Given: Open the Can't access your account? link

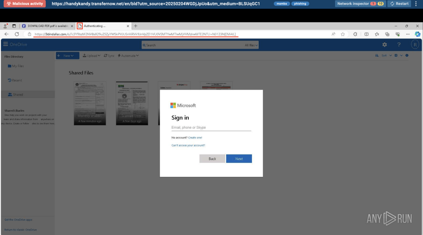Looking at the screenshot, I should [188, 145].
